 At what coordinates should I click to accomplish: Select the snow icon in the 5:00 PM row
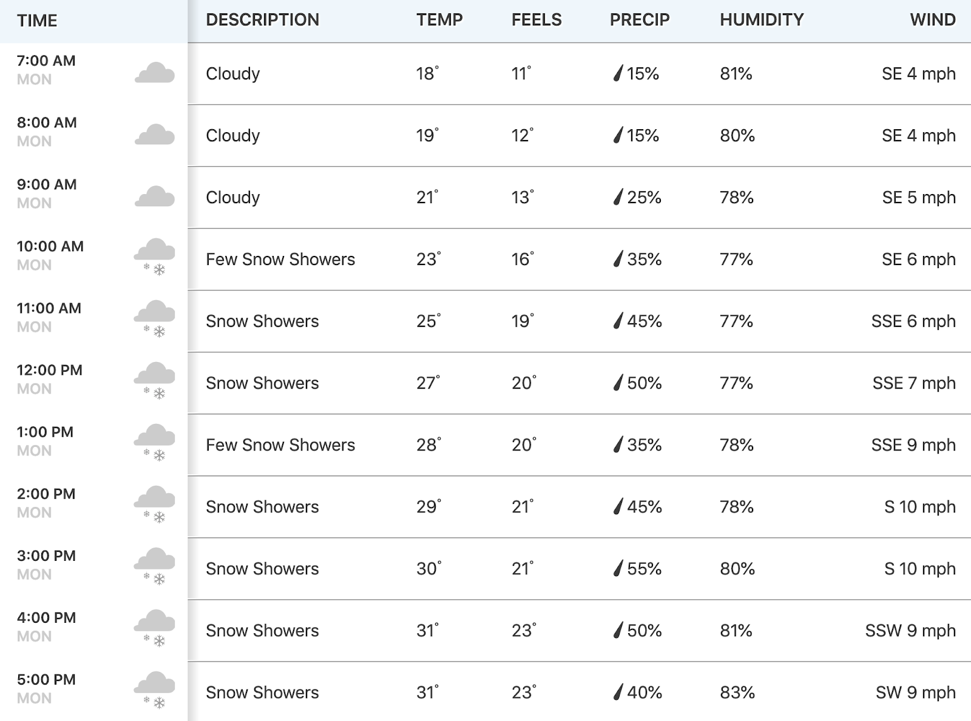click(154, 690)
